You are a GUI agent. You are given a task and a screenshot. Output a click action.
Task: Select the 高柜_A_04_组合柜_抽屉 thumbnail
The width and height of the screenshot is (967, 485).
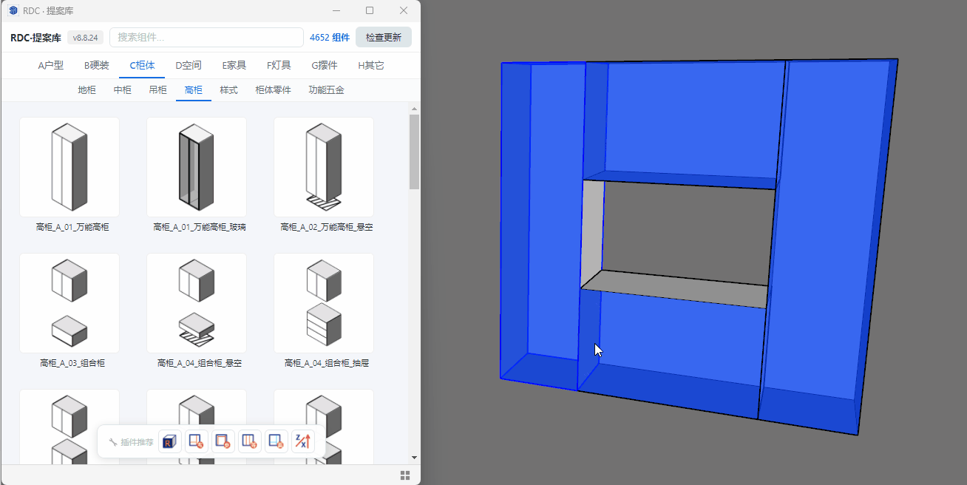(324, 303)
